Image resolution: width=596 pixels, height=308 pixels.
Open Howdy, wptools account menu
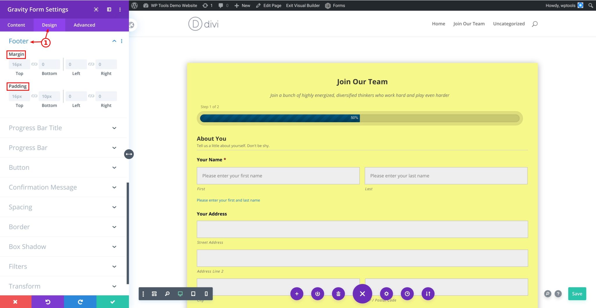(564, 6)
